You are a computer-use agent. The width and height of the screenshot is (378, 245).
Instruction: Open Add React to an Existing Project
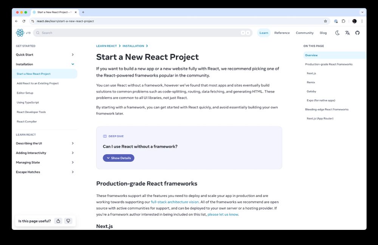coord(37,84)
